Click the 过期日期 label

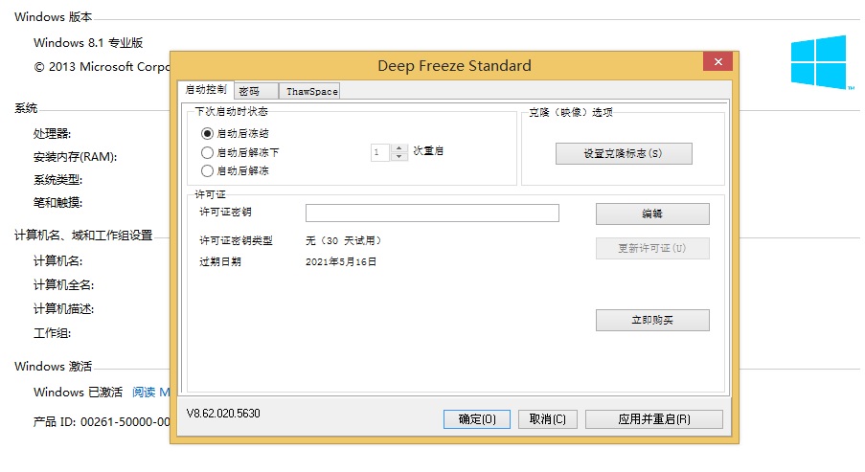coord(220,262)
